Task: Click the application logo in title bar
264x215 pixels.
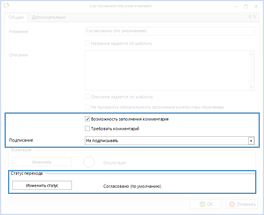Action: (x=6, y=6)
